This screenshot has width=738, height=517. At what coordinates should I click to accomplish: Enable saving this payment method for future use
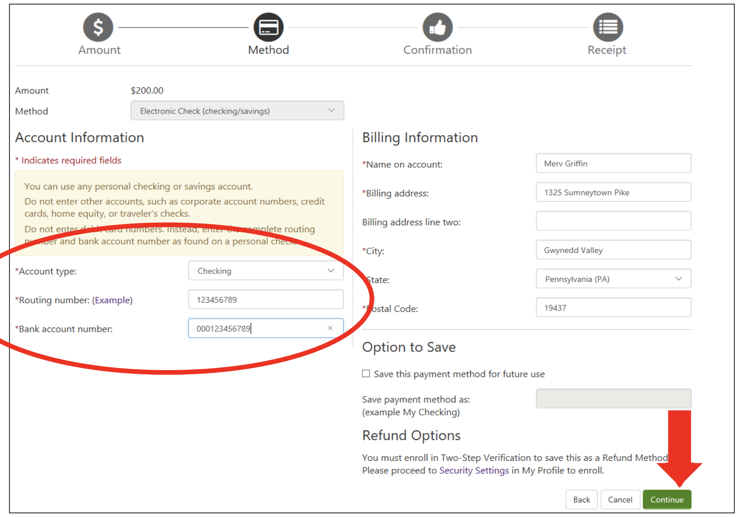366,373
